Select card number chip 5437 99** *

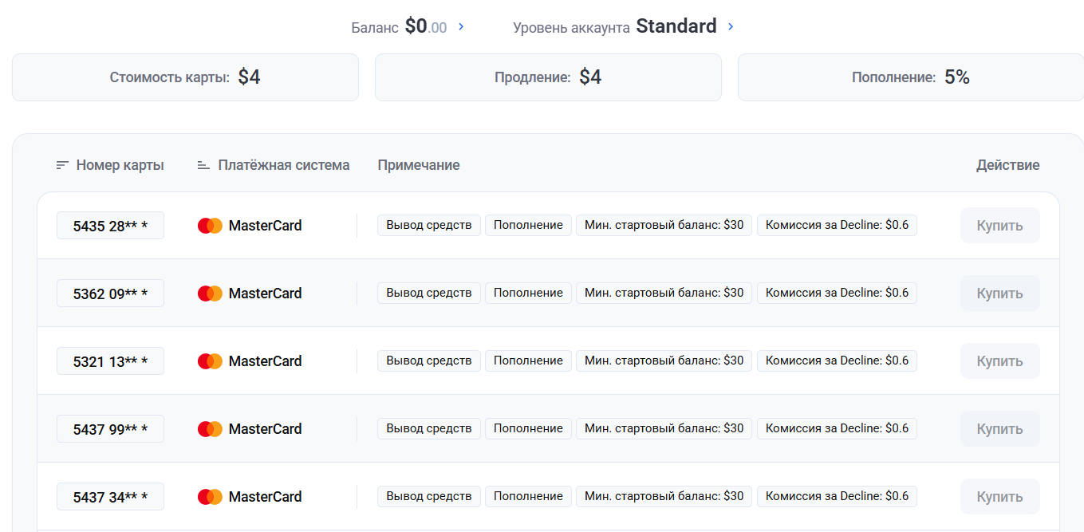pos(110,429)
